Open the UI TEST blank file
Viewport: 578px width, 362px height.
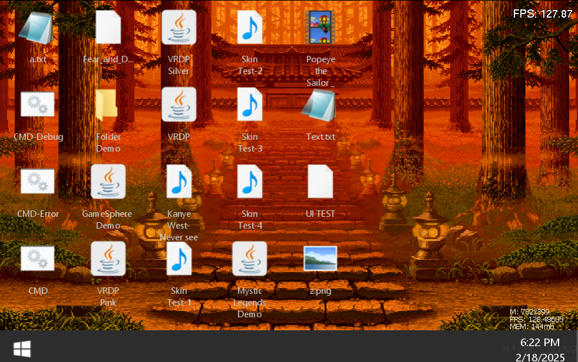pyautogui.click(x=320, y=182)
